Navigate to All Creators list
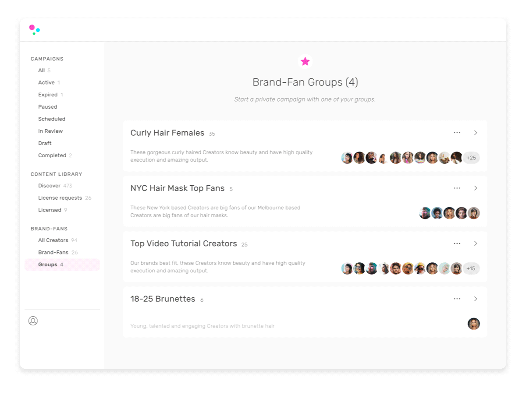Screen dimensions: 526x402 pos(53,240)
